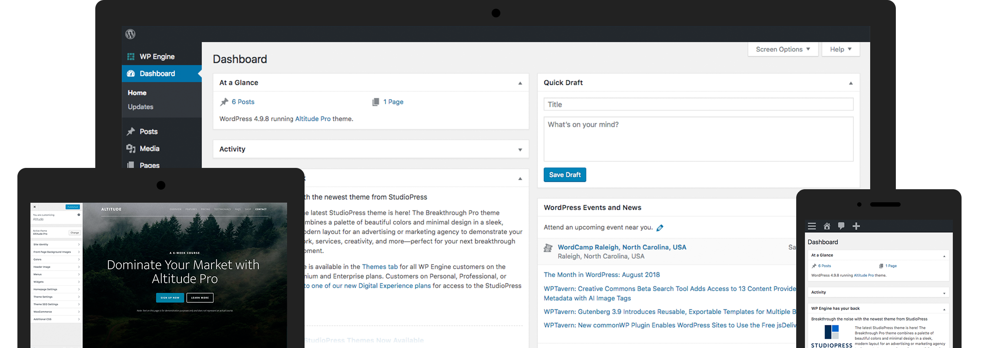Click the comments bubble icon on the phone
The height and width of the screenshot is (348, 992).
(x=841, y=226)
